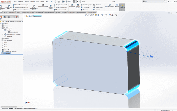
Task: Click the Verrundung fillet tool
Action: pyautogui.click(x=72, y=6)
